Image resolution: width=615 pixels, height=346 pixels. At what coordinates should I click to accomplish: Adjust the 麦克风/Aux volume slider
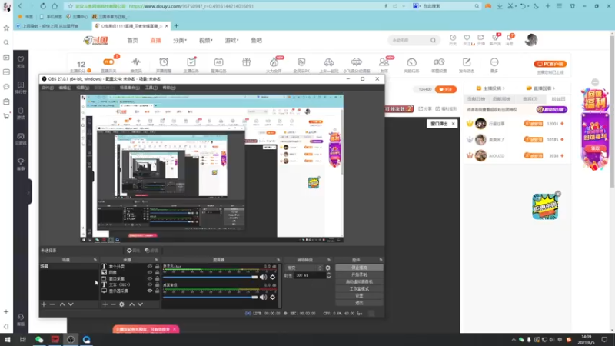(x=211, y=277)
